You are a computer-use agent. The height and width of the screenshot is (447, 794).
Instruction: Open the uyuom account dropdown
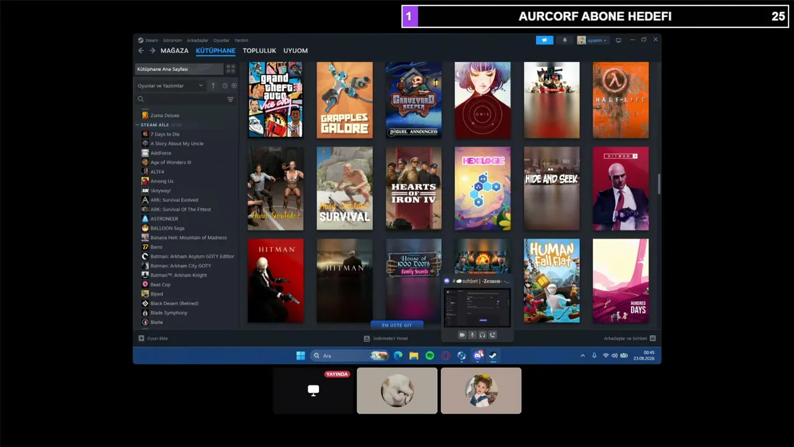(x=592, y=40)
